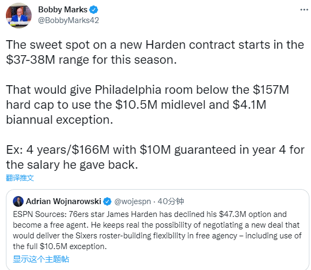
Task: Click "the full $10.5M exception" quoted line
Action: (60, 246)
